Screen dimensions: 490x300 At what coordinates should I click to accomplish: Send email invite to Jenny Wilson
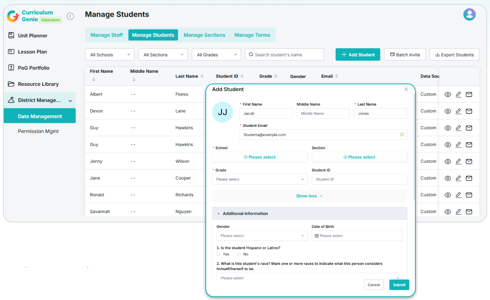pos(469,162)
